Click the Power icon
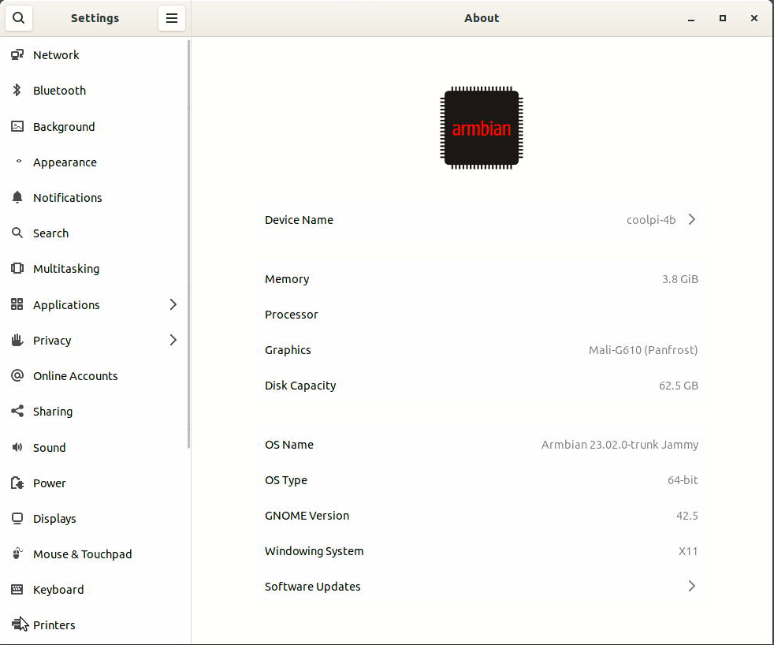774x645 pixels. [x=17, y=483]
